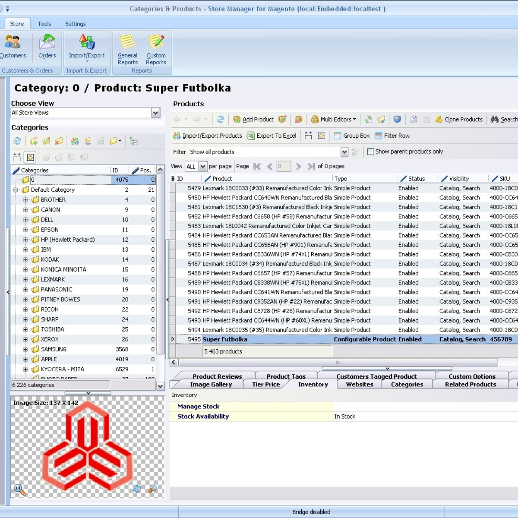
Task: Switch to the Tools ribbon tab
Action: [44, 24]
